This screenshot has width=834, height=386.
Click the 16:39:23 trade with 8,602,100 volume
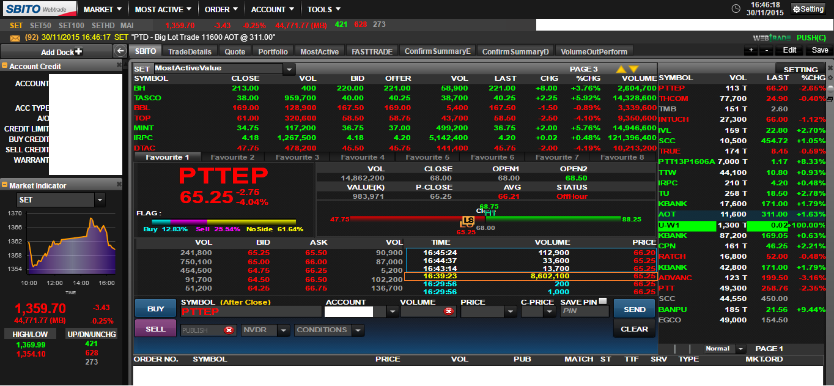coord(531,277)
